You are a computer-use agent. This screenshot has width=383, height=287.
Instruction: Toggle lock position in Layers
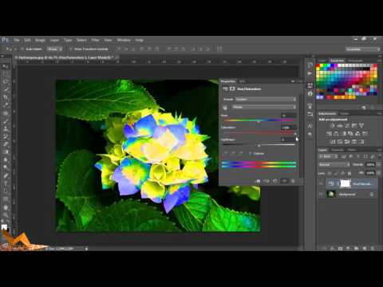343,173
